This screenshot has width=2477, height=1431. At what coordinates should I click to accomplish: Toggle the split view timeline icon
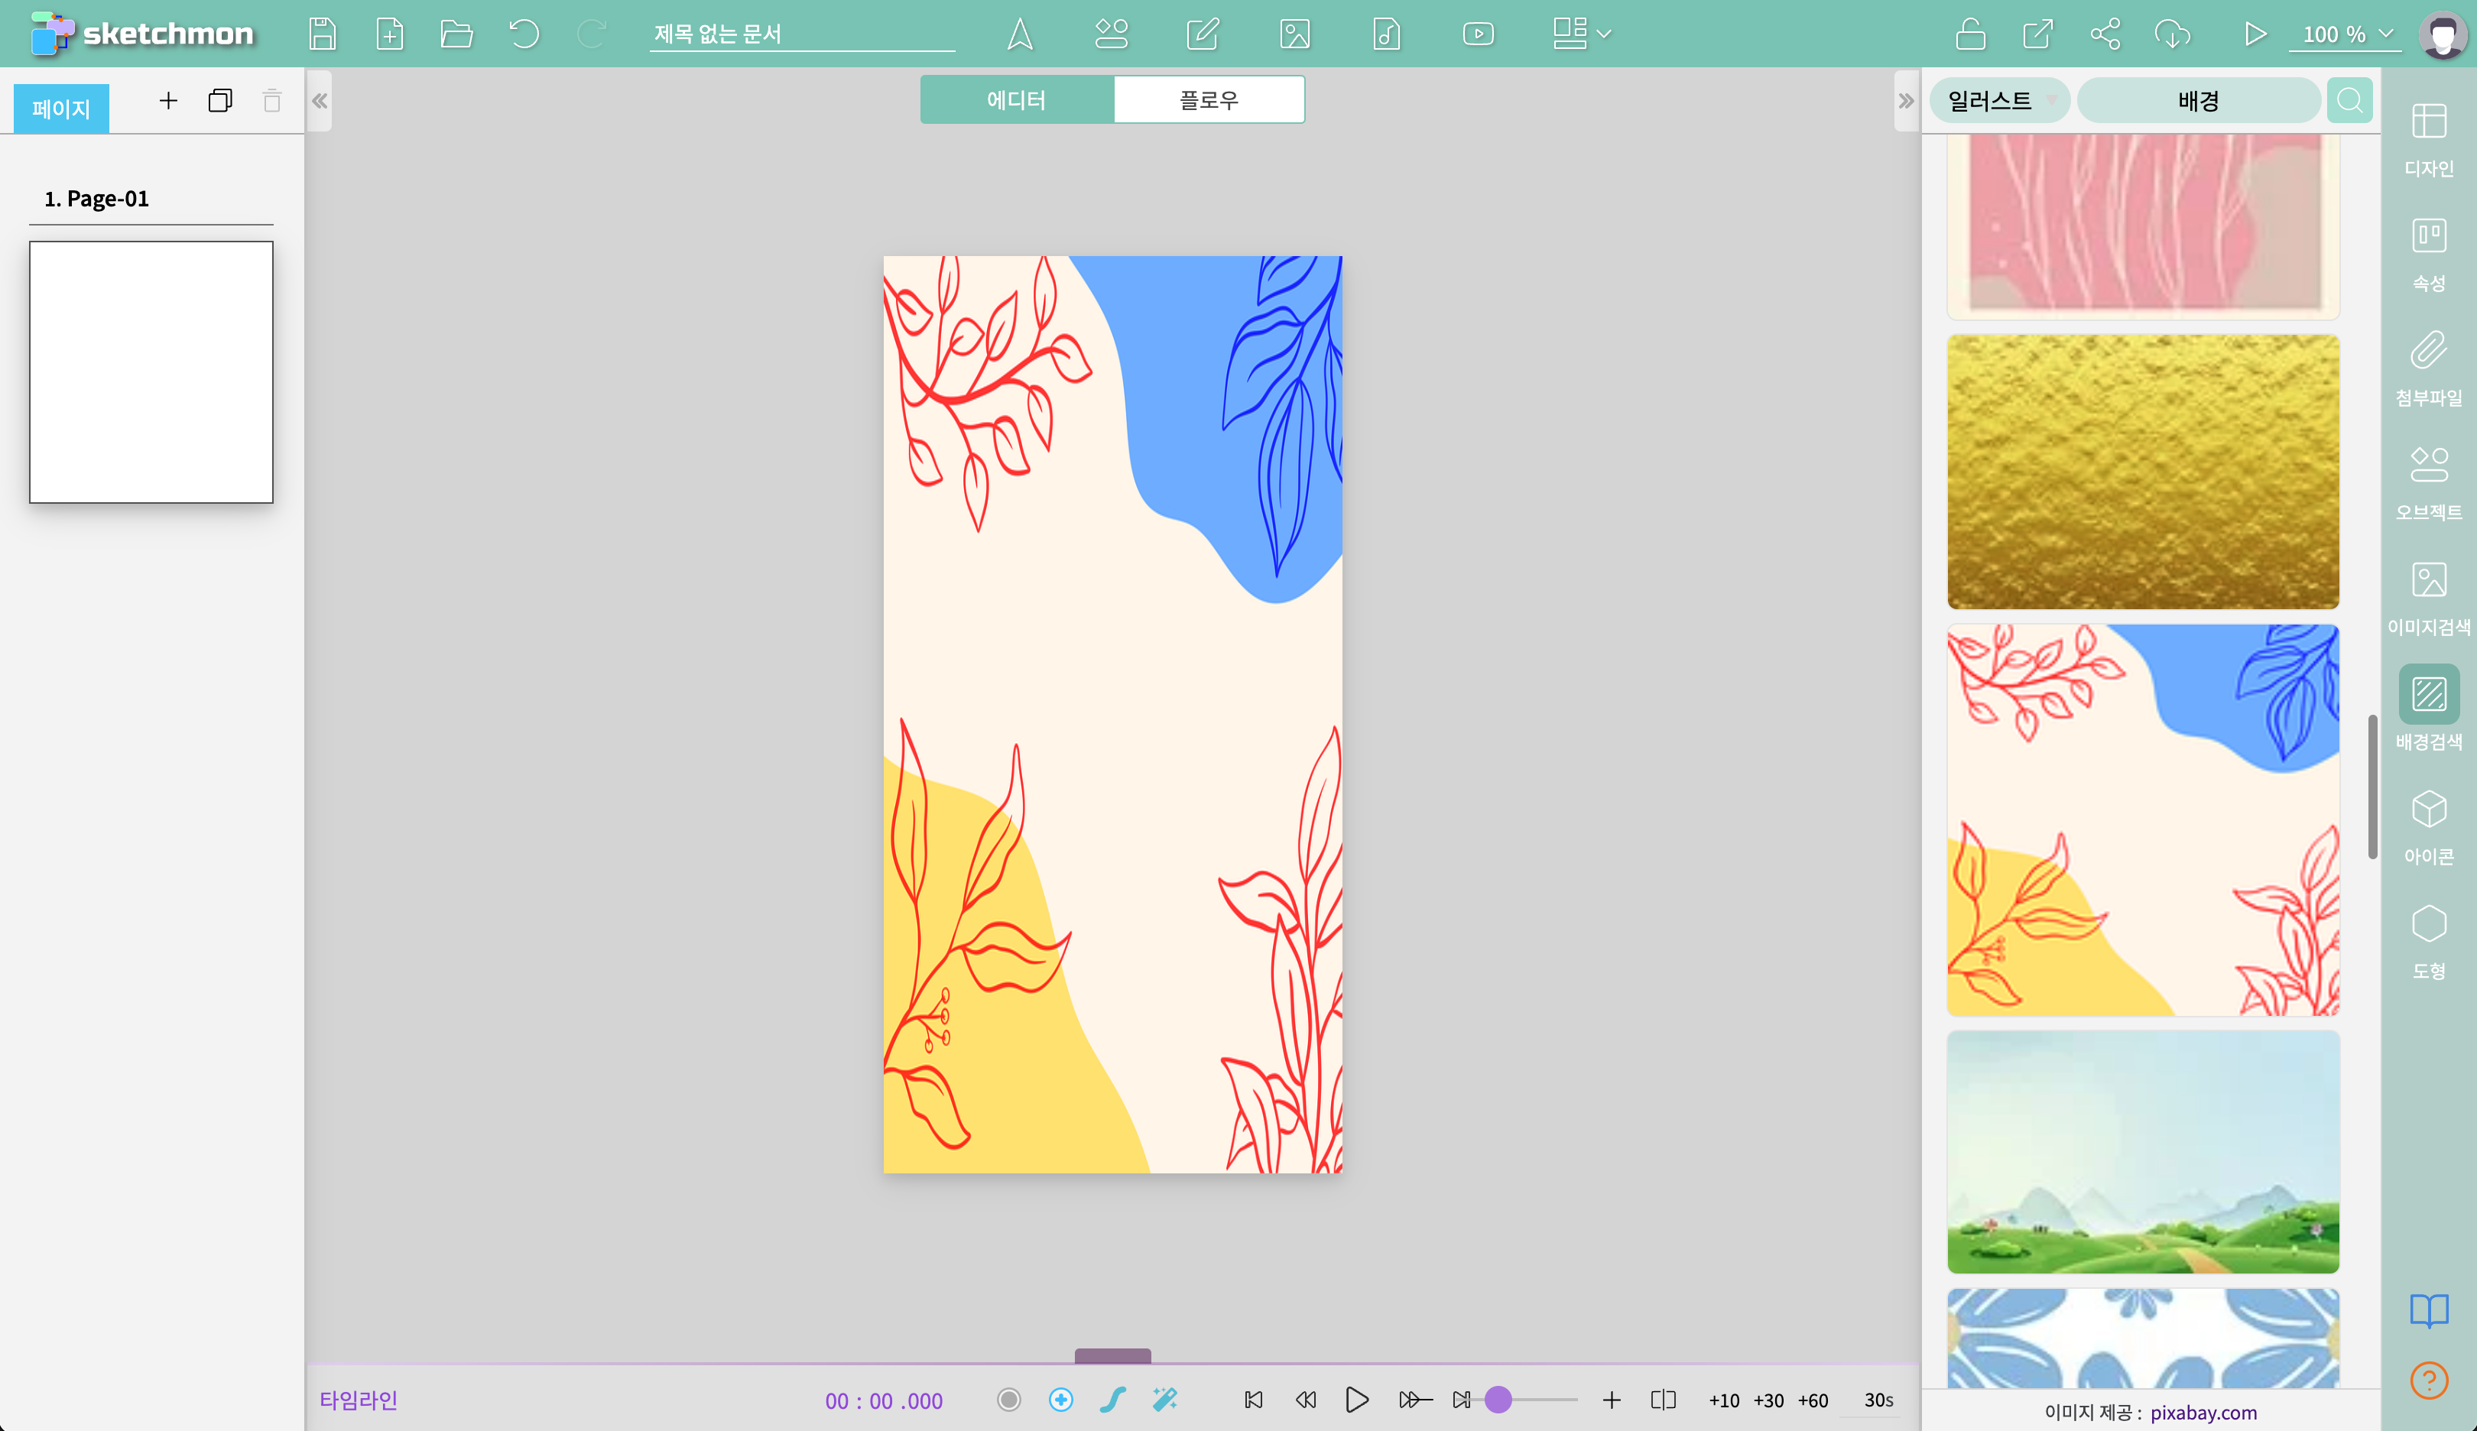(1663, 1400)
